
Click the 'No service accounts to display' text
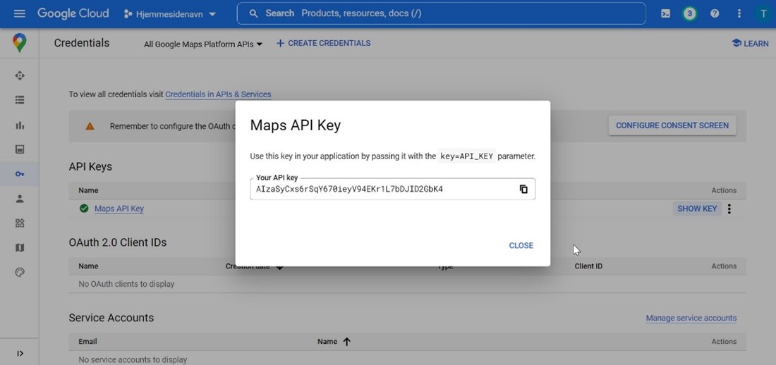[x=133, y=359]
